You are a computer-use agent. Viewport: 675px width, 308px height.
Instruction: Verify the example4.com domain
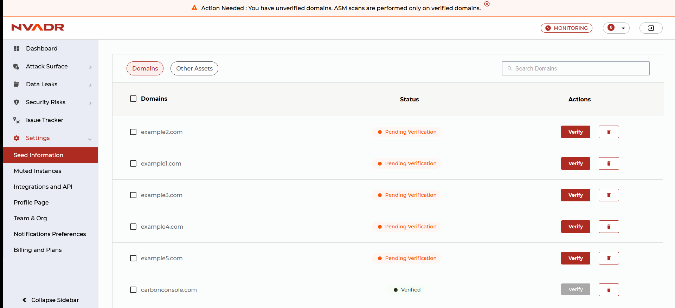tap(576, 227)
